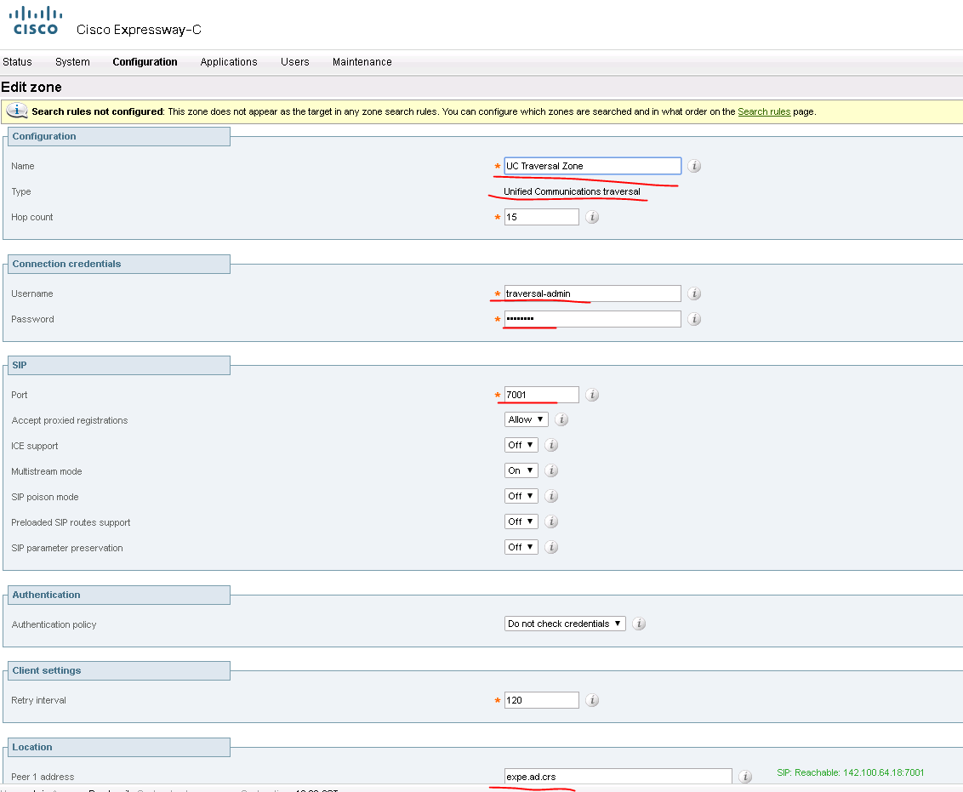963x792 pixels.
Task: Click the Username input field
Action: (x=593, y=293)
